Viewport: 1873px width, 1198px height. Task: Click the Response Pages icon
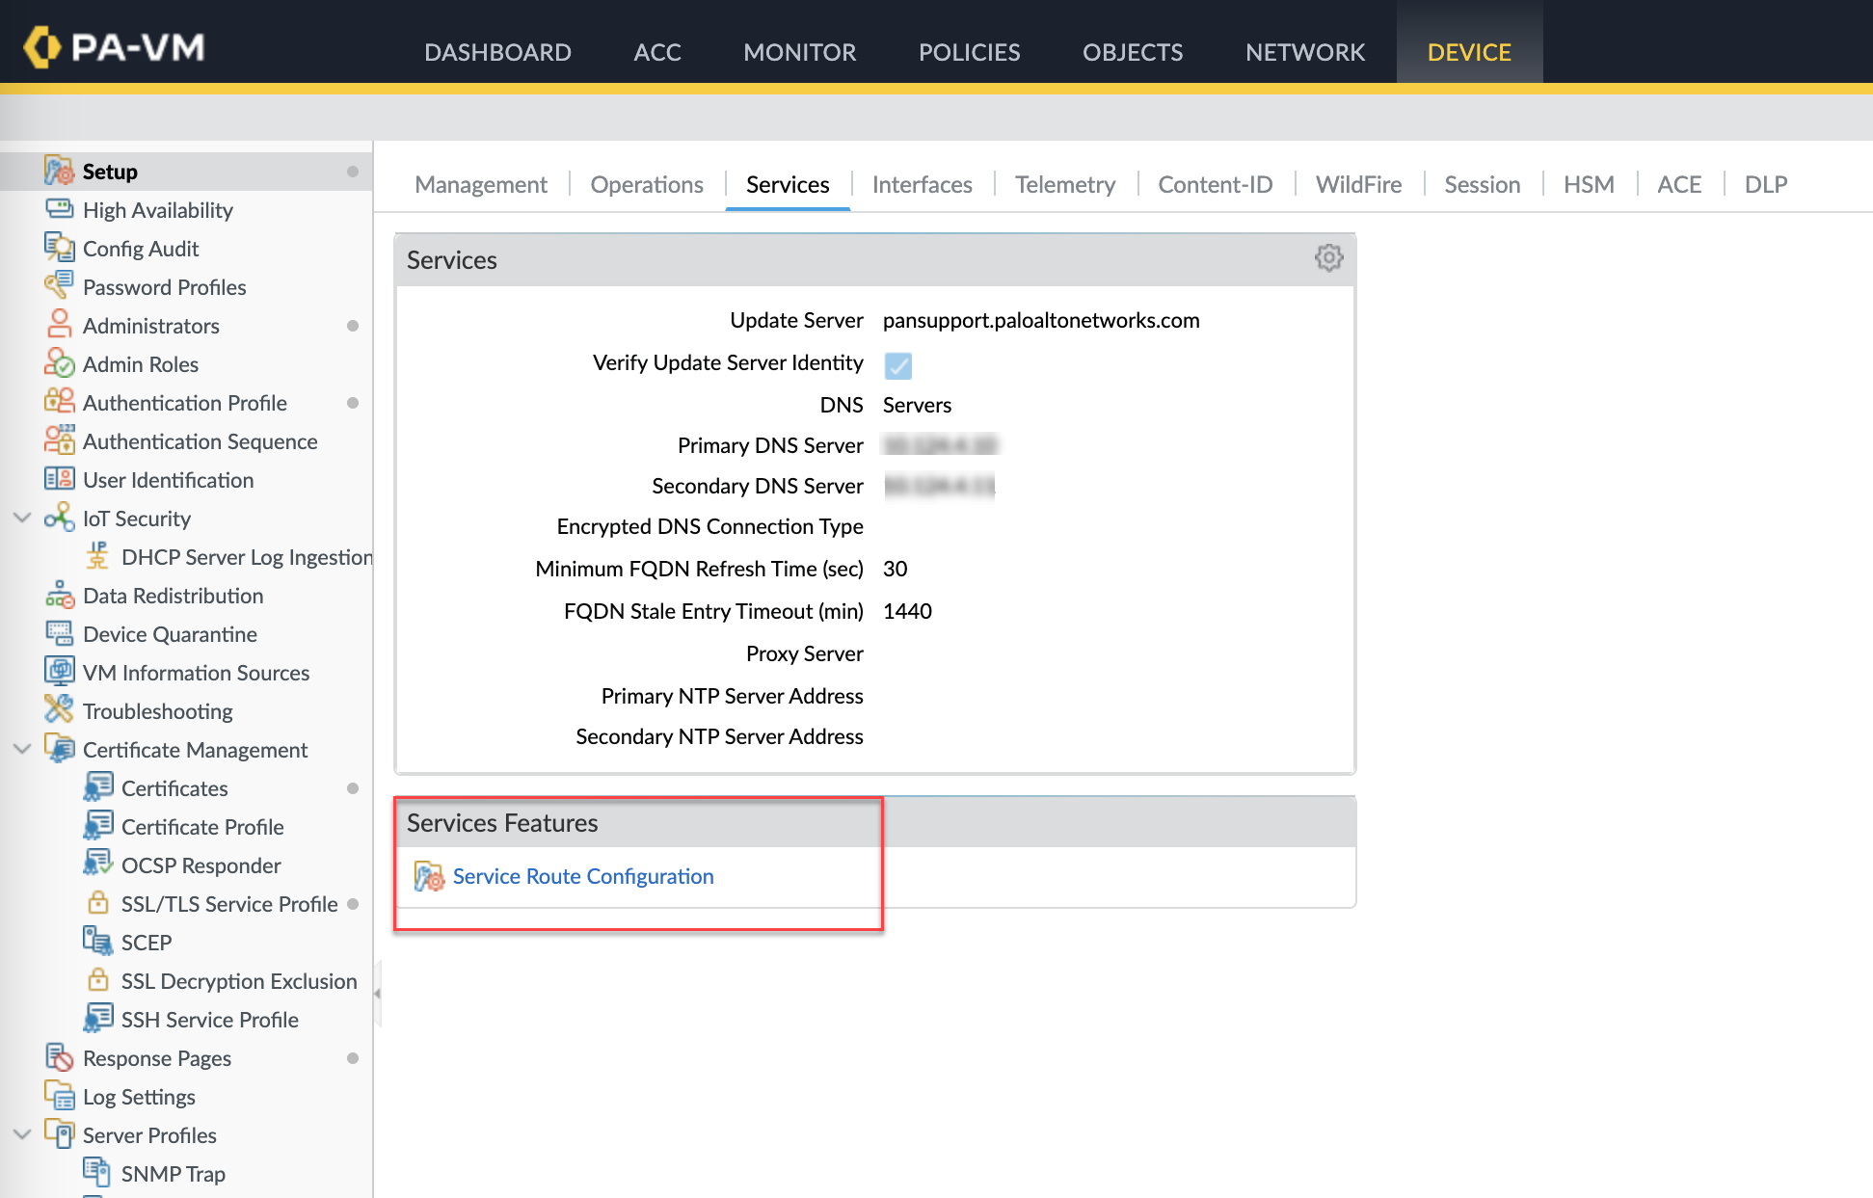click(x=59, y=1057)
